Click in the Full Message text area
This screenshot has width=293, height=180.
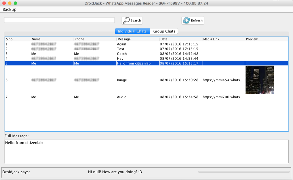pos(146,151)
